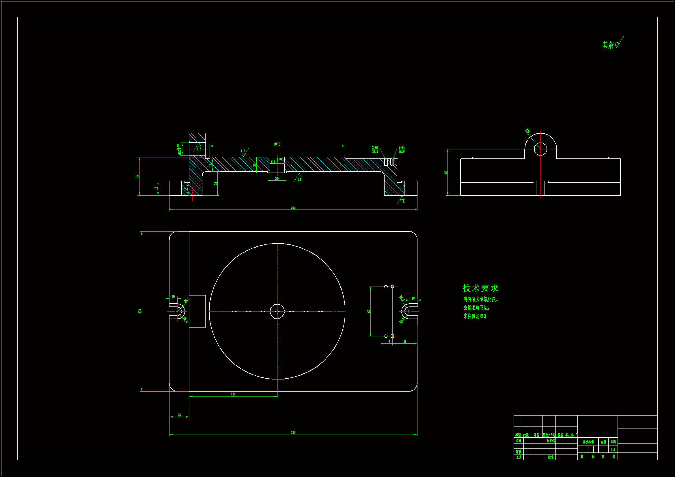Image resolution: width=675 pixels, height=477 pixels.
Task: Click the 未注圆角R10 note line
Action: click(x=475, y=316)
